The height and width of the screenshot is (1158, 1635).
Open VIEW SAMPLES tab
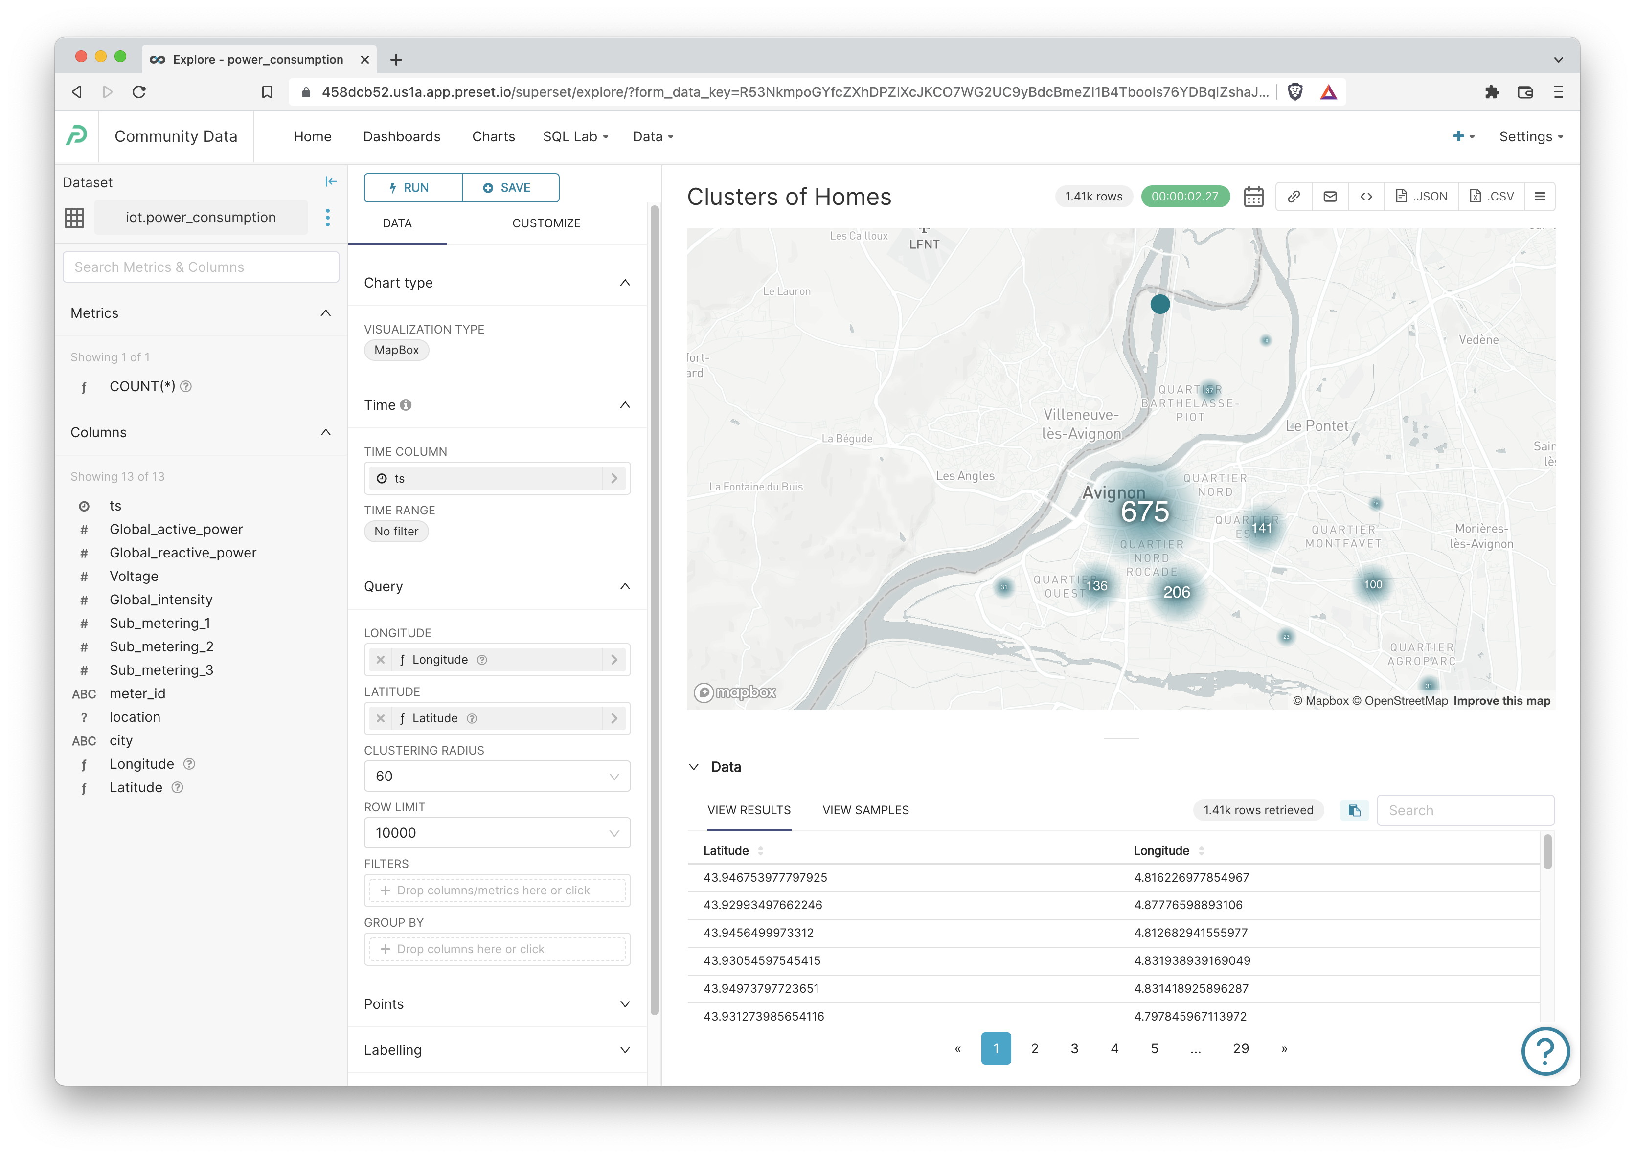point(865,810)
